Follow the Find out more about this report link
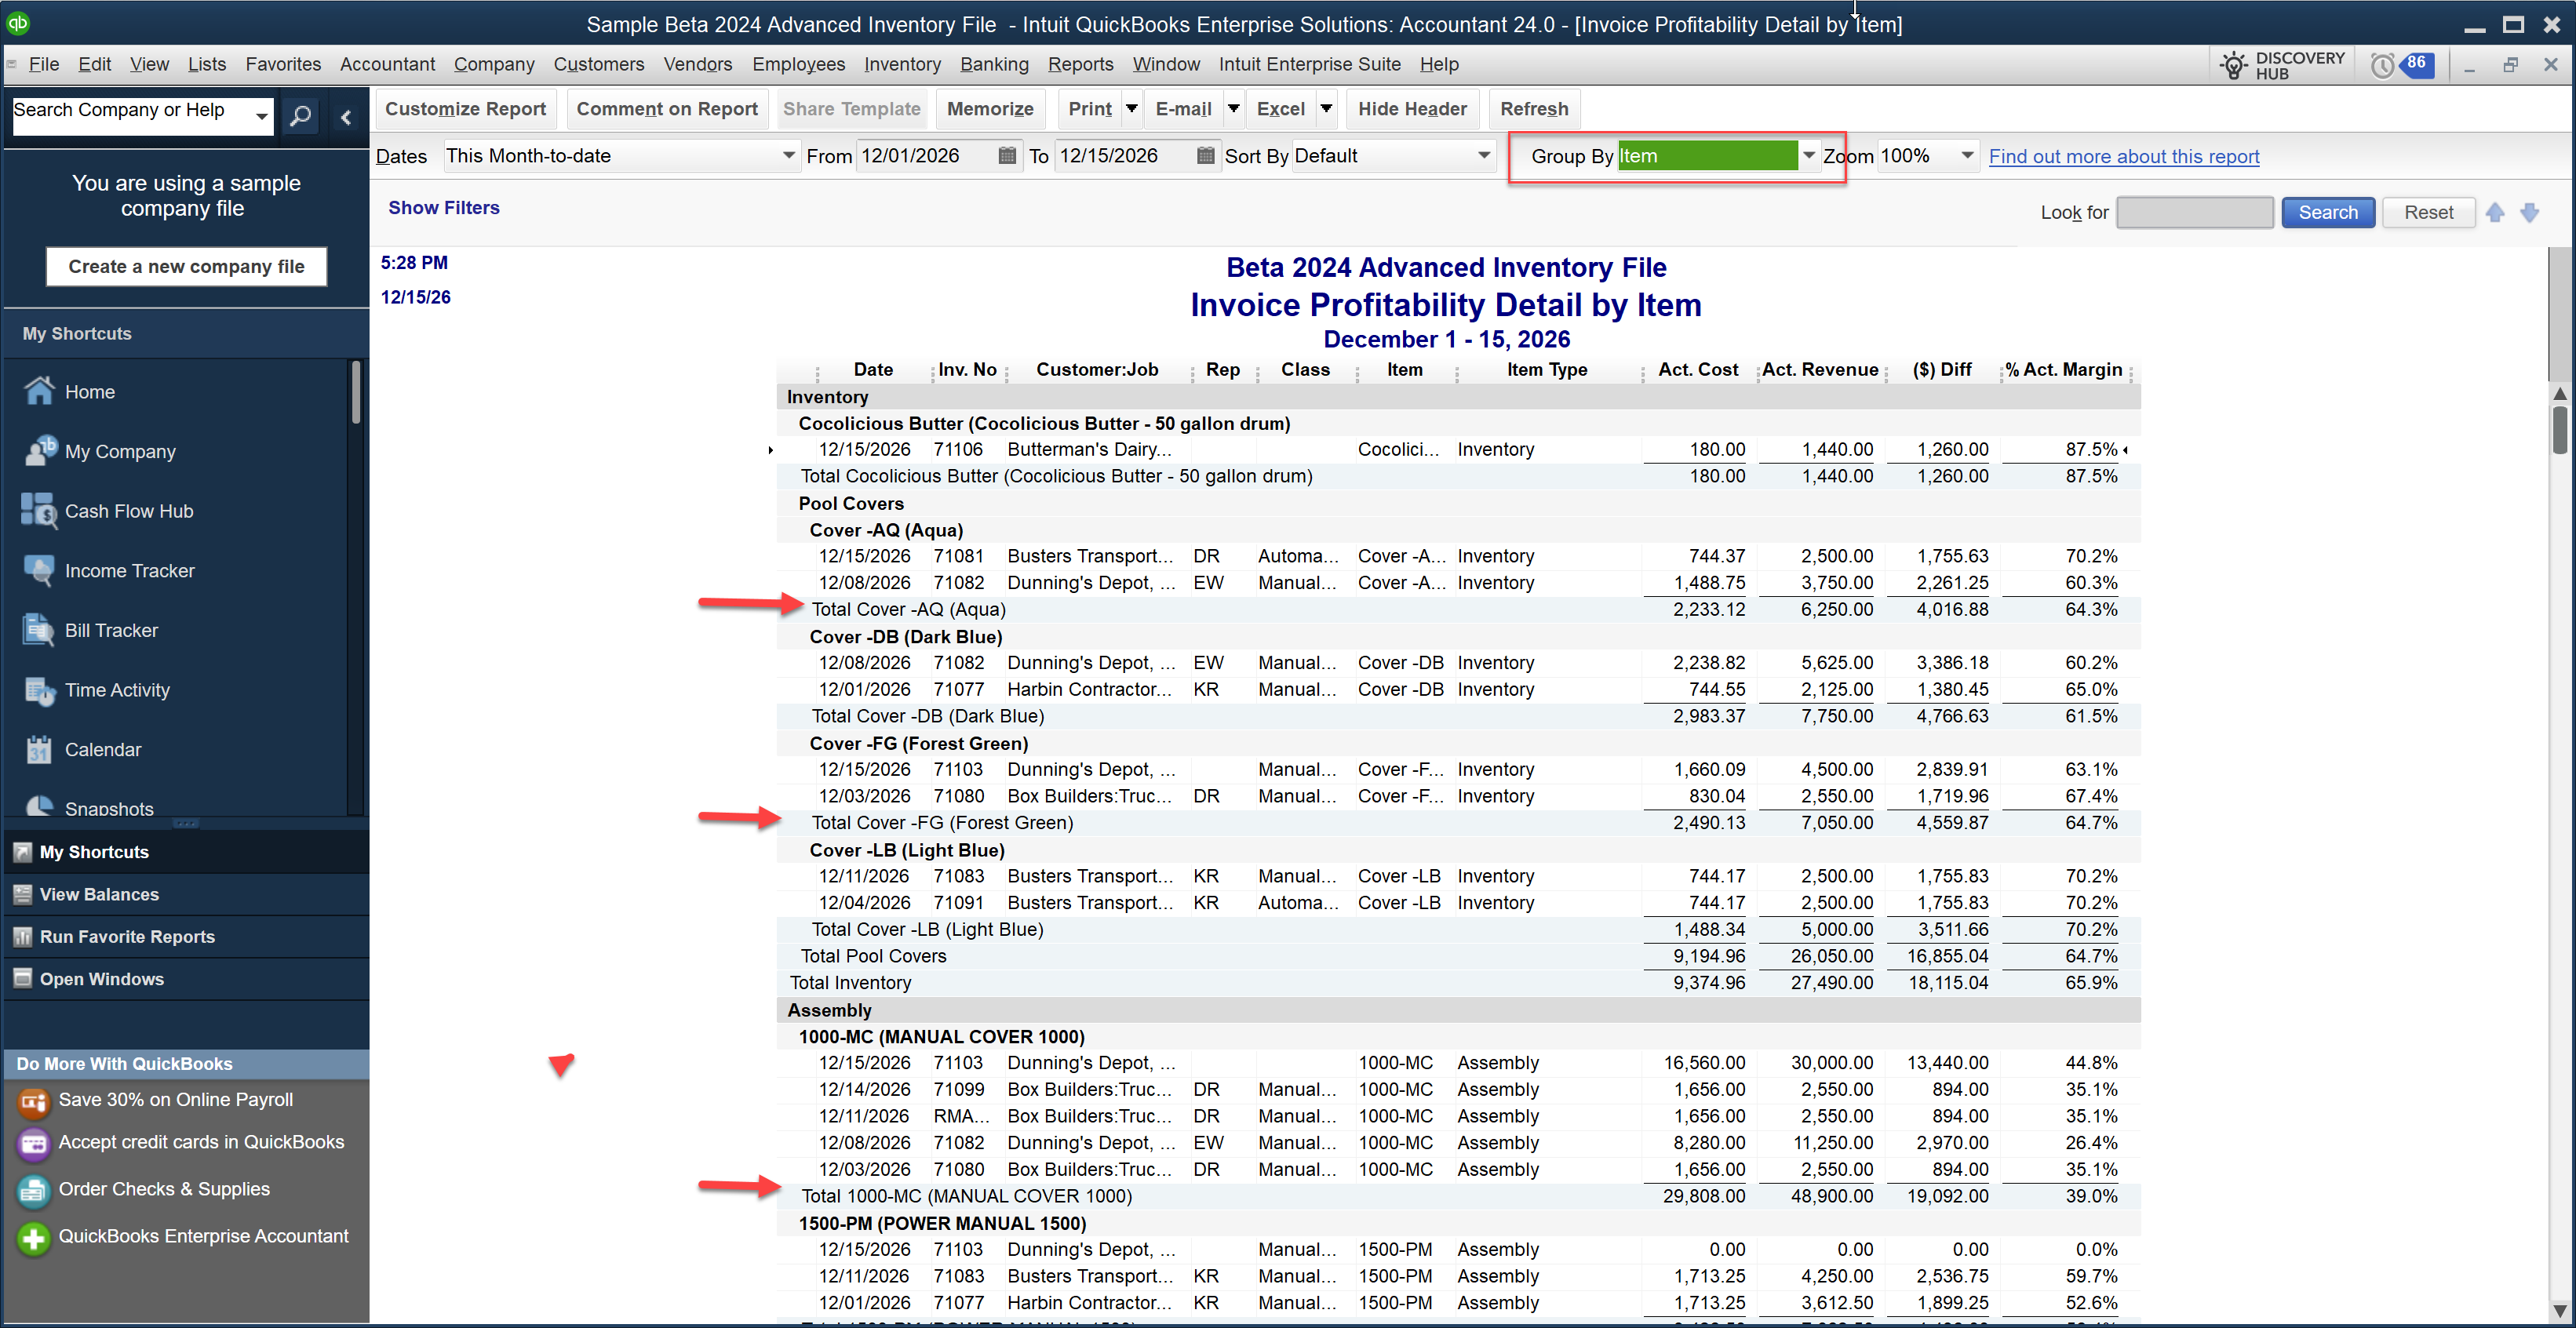Screen dimensions: 2576x1328 pyautogui.click(x=2123, y=156)
